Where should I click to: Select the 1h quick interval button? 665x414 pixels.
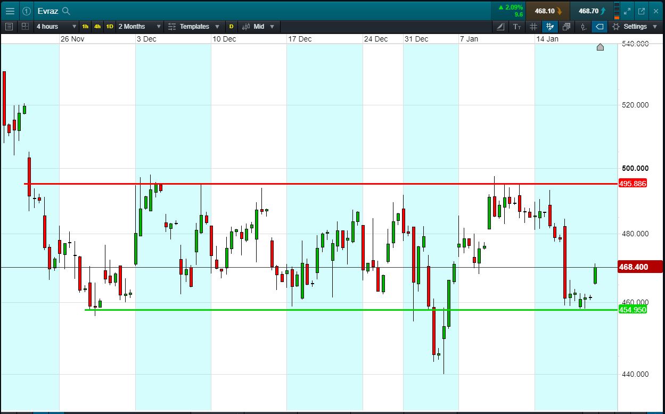pos(85,26)
